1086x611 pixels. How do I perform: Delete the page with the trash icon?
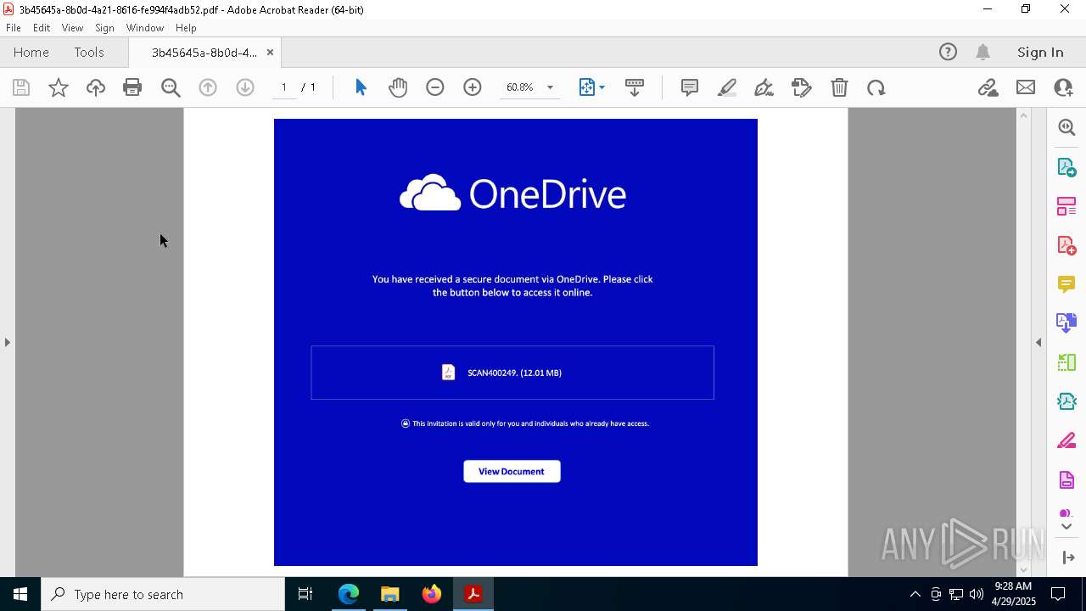(839, 87)
